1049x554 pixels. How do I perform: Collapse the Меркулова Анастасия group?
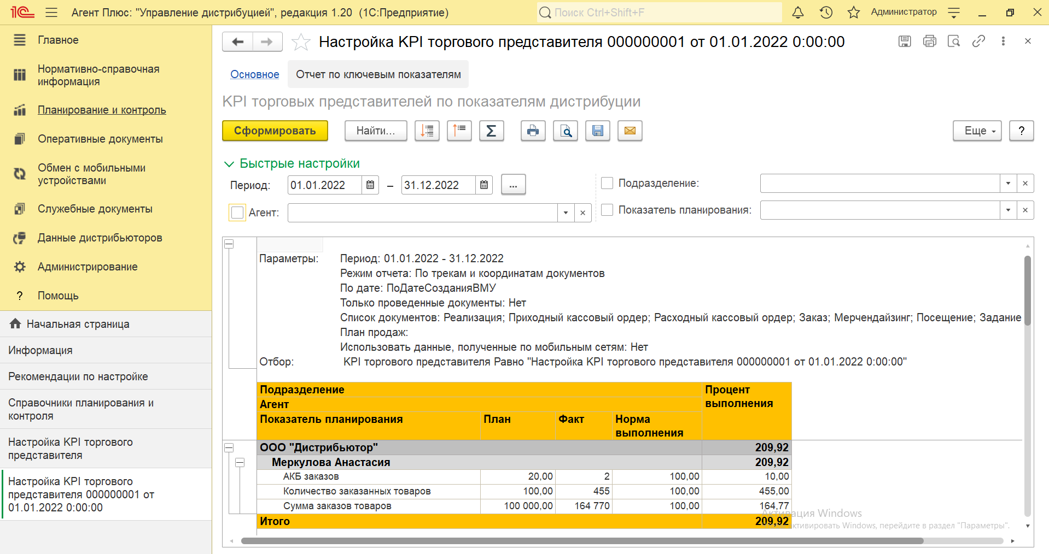click(240, 462)
